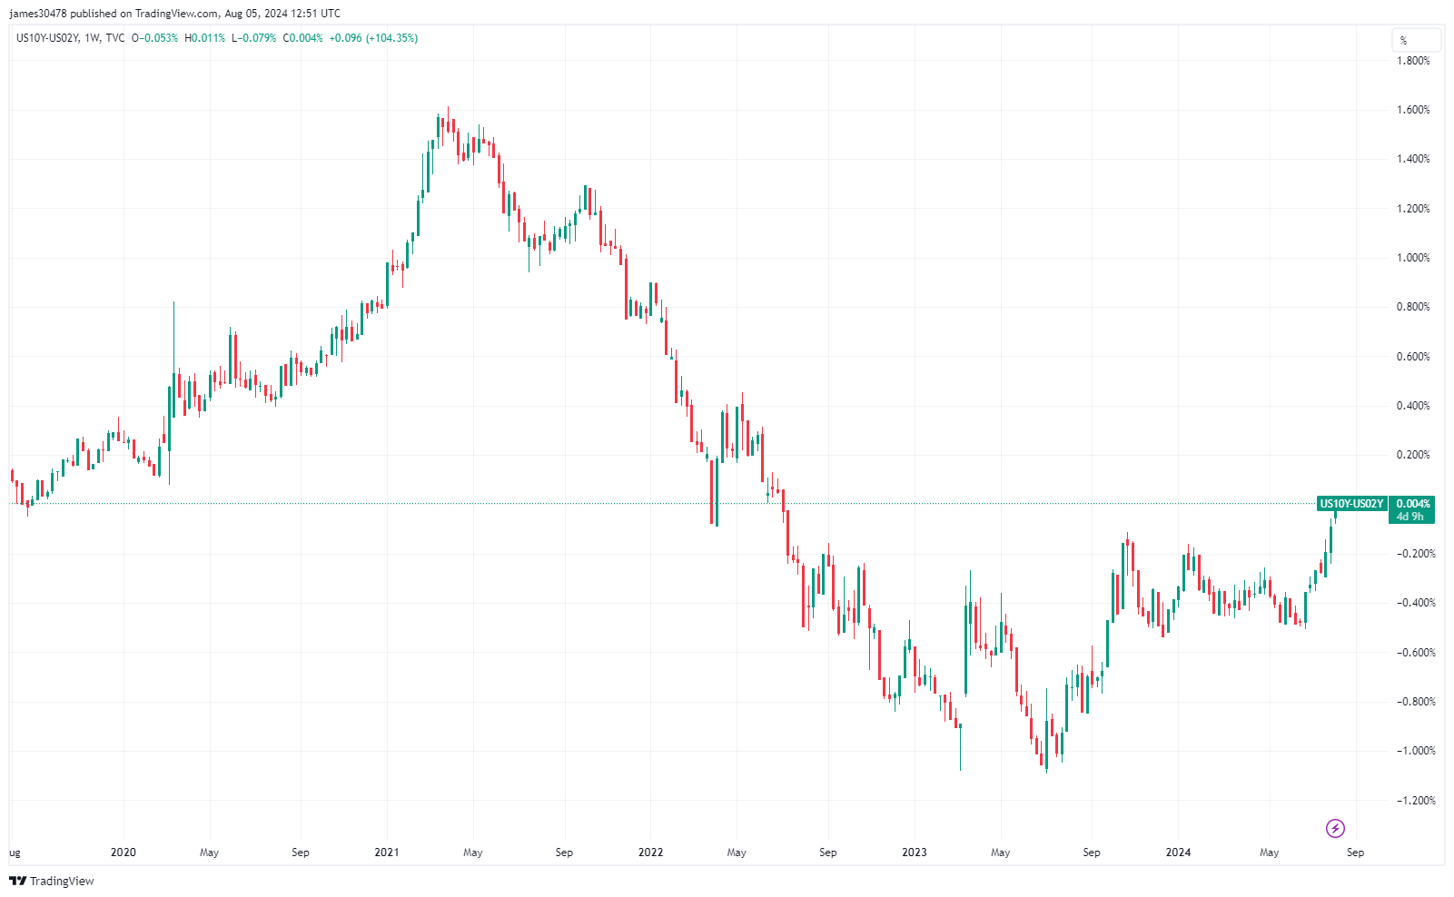Screen dimensions: 1454x897
Task: Click the green US10Y-US02Y price line tag
Action: (1351, 504)
